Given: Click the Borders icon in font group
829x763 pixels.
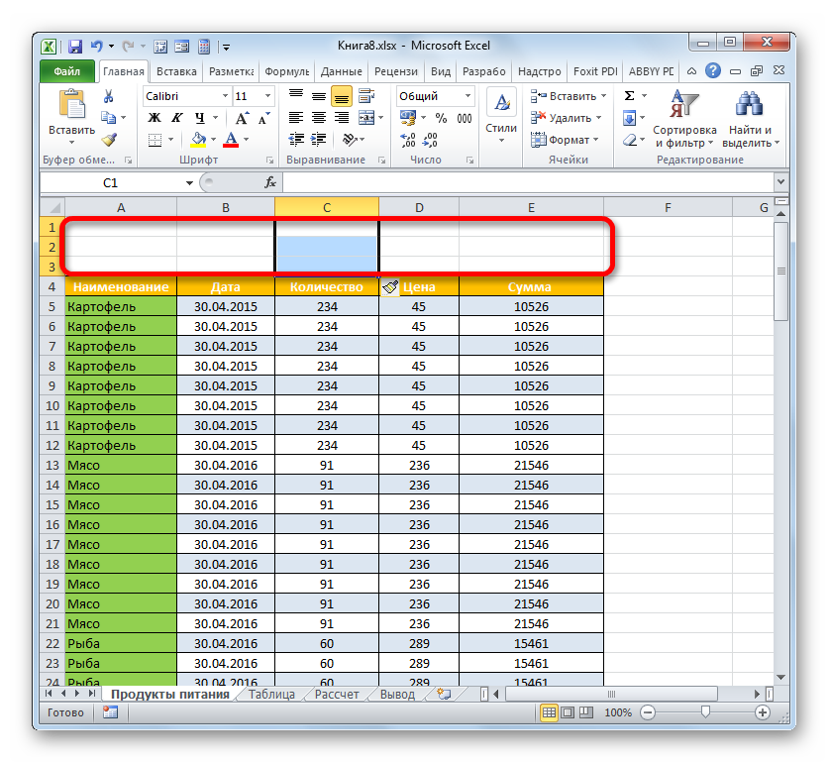Looking at the screenshot, I should (x=155, y=140).
